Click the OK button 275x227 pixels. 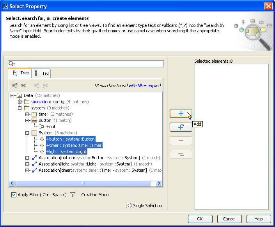[x=200, y=219]
